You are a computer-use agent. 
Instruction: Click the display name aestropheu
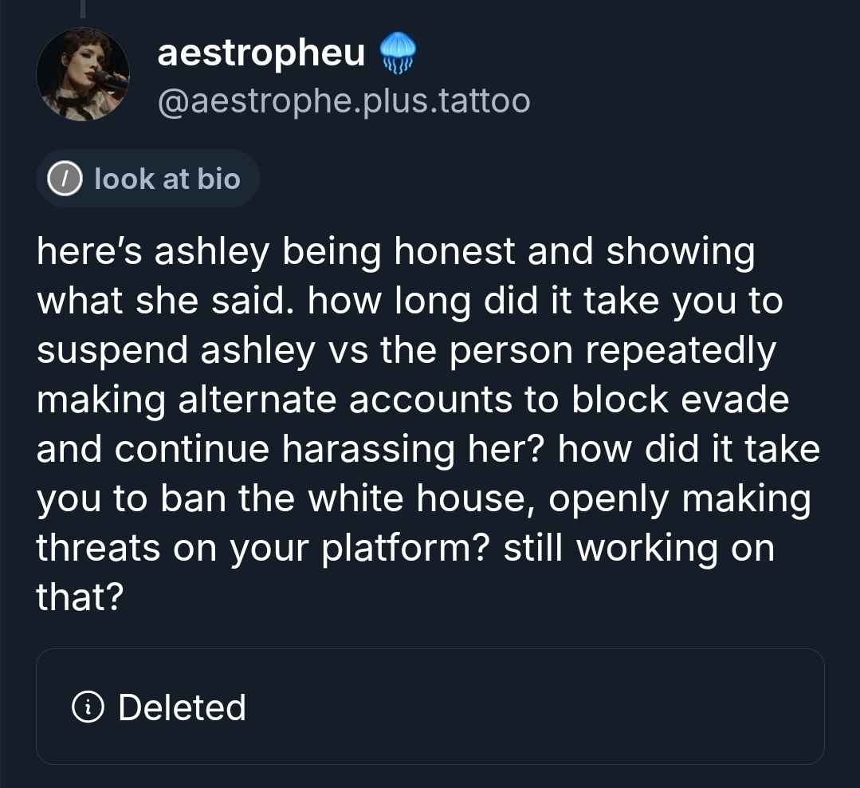tap(261, 53)
